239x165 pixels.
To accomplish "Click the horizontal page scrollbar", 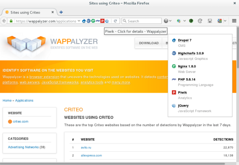I will [112, 164].
